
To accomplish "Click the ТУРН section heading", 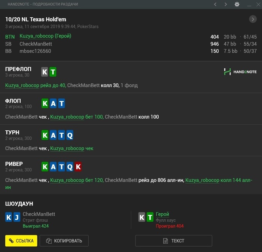I will pos(12,132).
